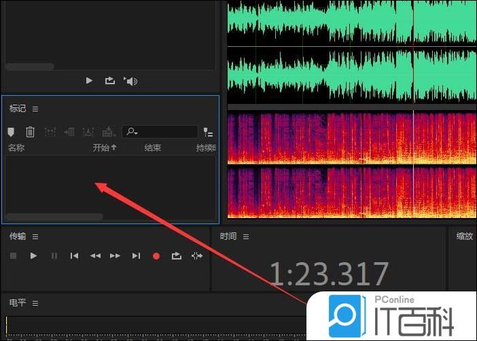Viewport: 477px width, 341px height.
Task: Select the 缩放 panel tab
Action: coord(465,236)
